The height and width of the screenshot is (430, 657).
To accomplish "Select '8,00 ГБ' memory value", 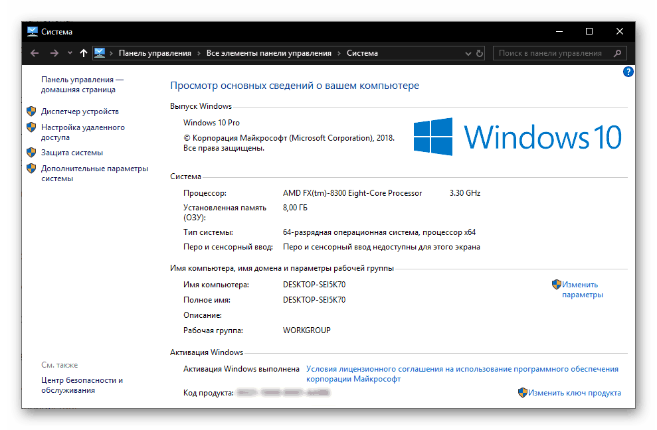I will [x=295, y=208].
